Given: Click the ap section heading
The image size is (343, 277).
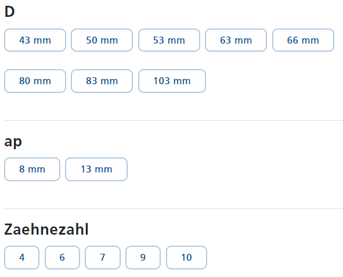Looking at the screenshot, I should click(13, 142).
